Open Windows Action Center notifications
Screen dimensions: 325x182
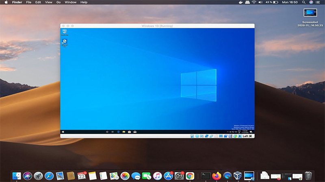tap(251, 132)
